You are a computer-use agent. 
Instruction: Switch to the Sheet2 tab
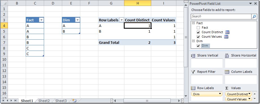pos(44,101)
